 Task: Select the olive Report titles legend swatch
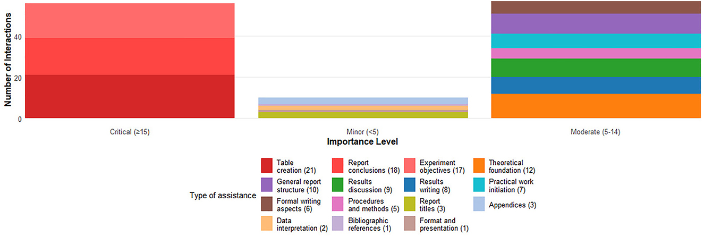pos(410,204)
